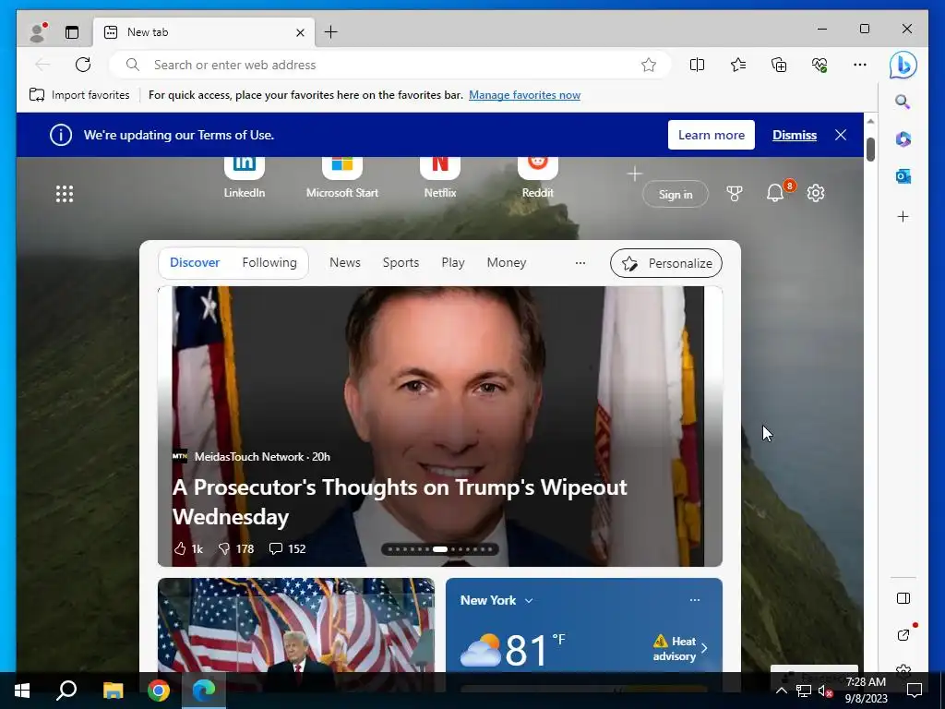Open taskbar Search magnifier
Image resolution: width=945 pixels, height=709 pixels.
tap(66, 691)
